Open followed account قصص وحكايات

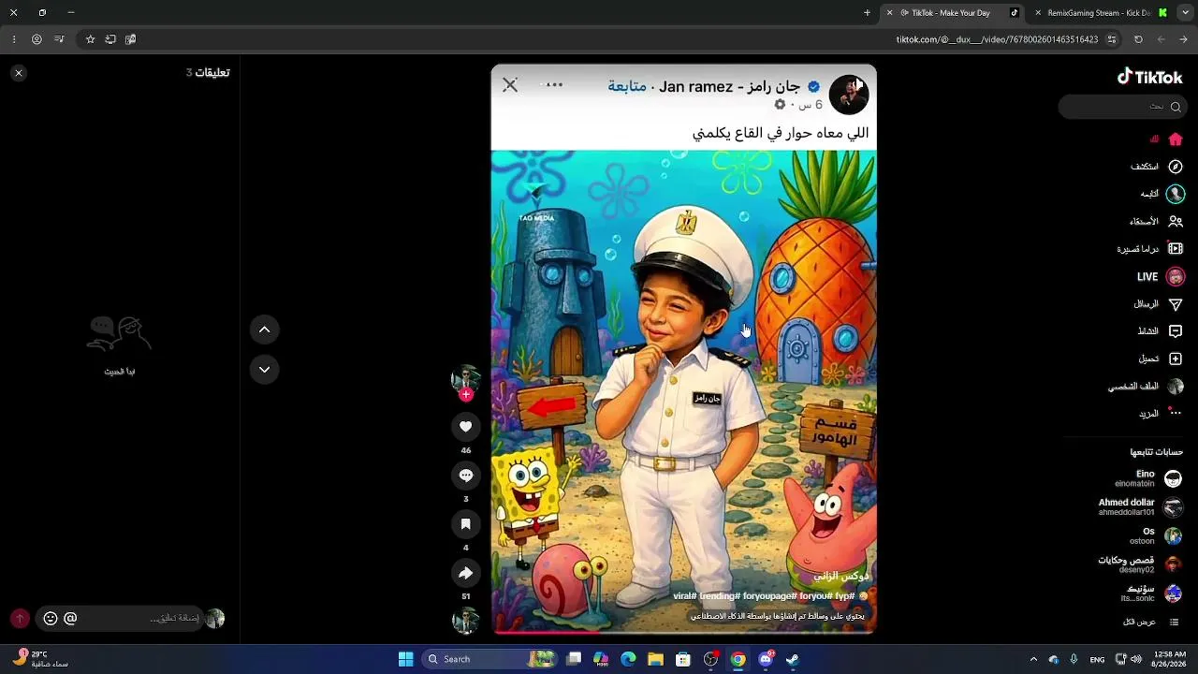[1141, 564]
